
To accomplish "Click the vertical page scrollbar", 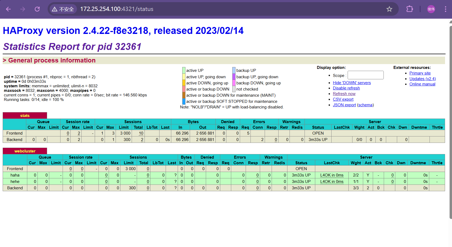I will (x=450, y=123).
